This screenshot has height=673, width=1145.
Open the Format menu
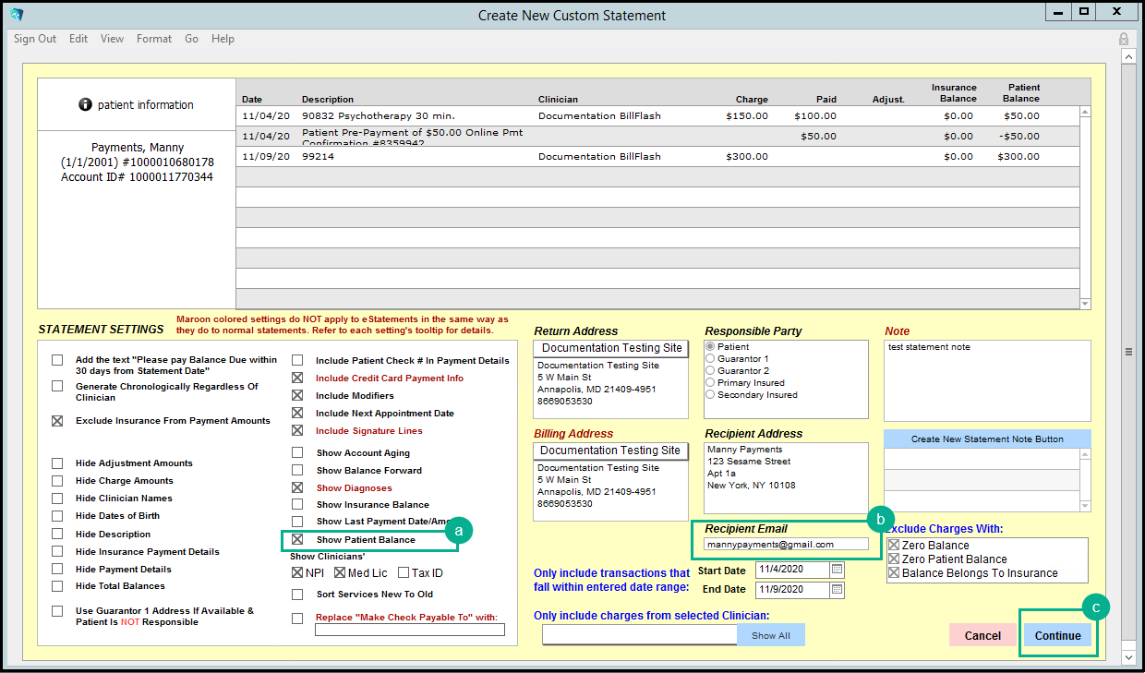(x=154, y=39)
